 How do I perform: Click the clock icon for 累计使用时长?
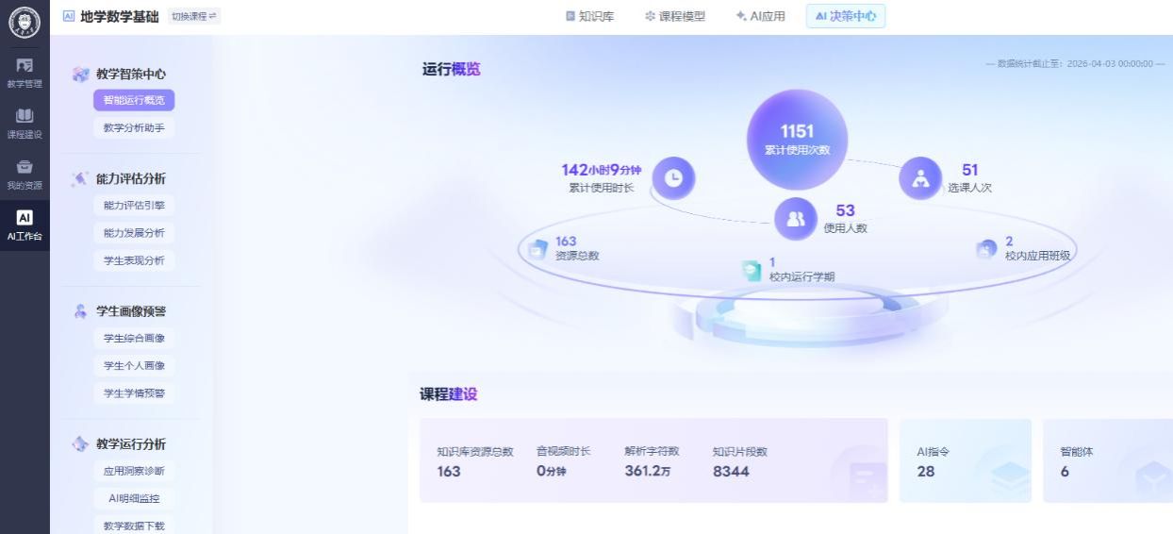click(x=674, y=176)
